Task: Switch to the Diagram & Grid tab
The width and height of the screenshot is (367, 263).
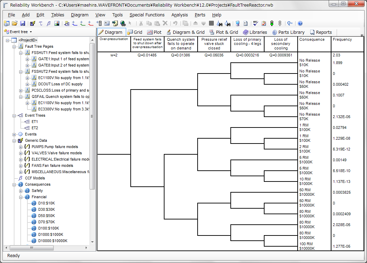Action: click(x=186, y=32)
